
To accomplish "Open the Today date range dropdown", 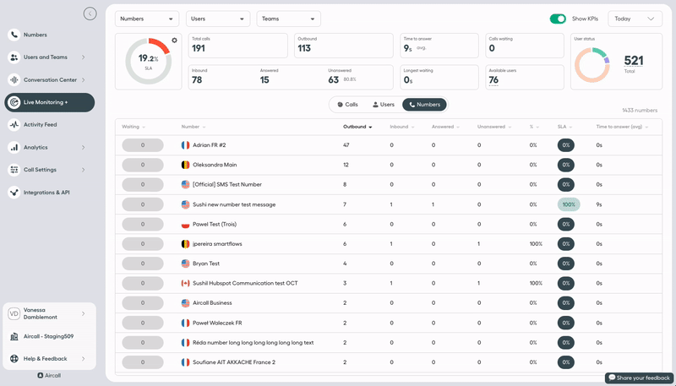I will (x=635, y=19).
